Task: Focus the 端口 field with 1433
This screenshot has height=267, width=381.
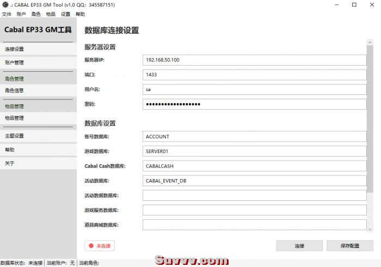Action: pos(254,75)
